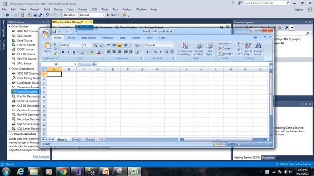The height and width of the screenshot is (176, 314).
Task: Click the Percent Style icon
Action: [x=155, y=52]
